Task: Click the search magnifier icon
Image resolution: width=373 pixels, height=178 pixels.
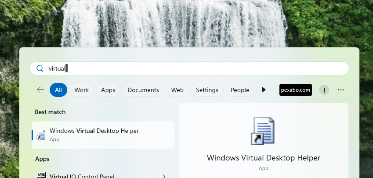Action: 40,68
